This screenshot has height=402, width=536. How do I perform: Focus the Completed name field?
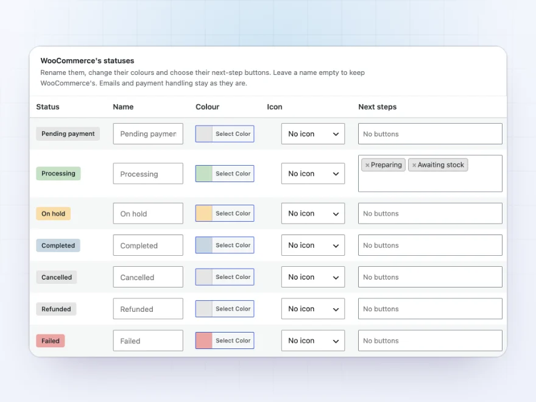148,245
